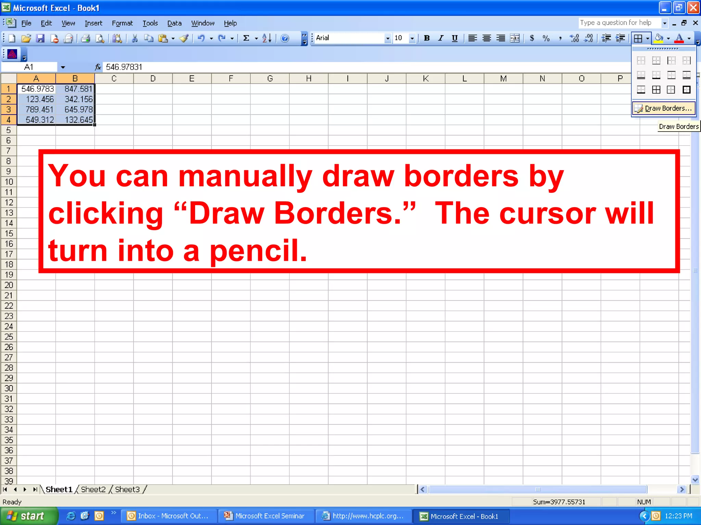Apply Left Border from the palette
Screen dimensions: 701x525
(x=671, y=60)
